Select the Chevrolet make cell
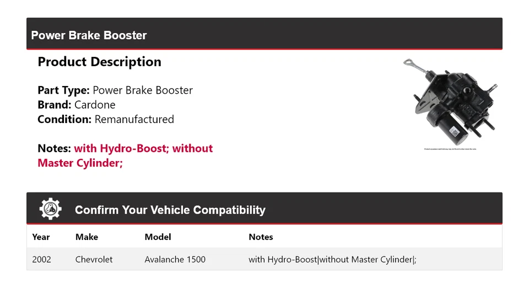 pyautogui.click(x=94, y=259)
